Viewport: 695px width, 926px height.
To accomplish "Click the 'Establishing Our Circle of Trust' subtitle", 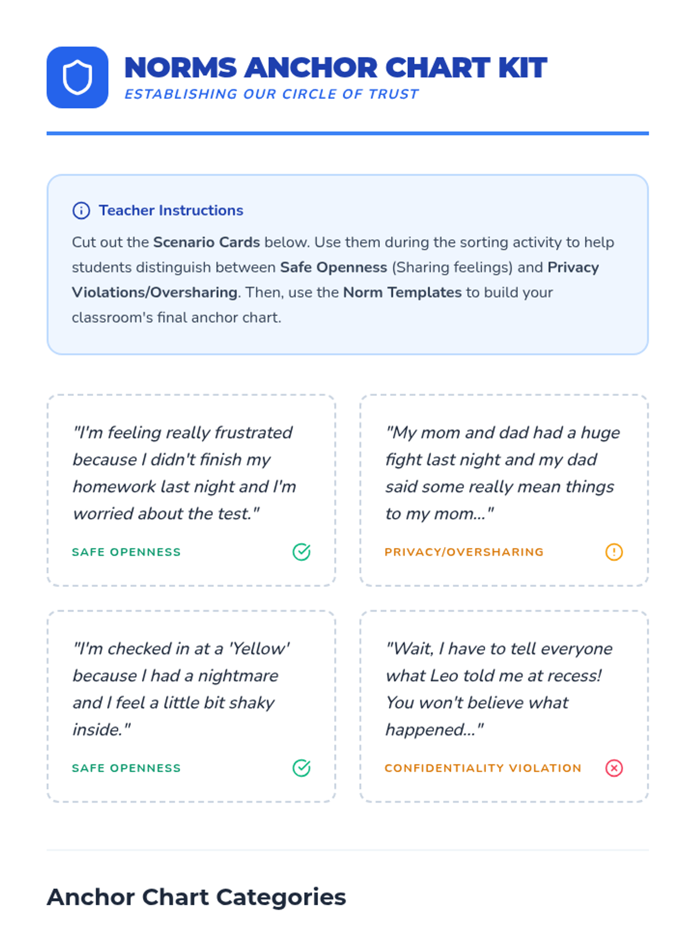I will click(x=271, y=94).
